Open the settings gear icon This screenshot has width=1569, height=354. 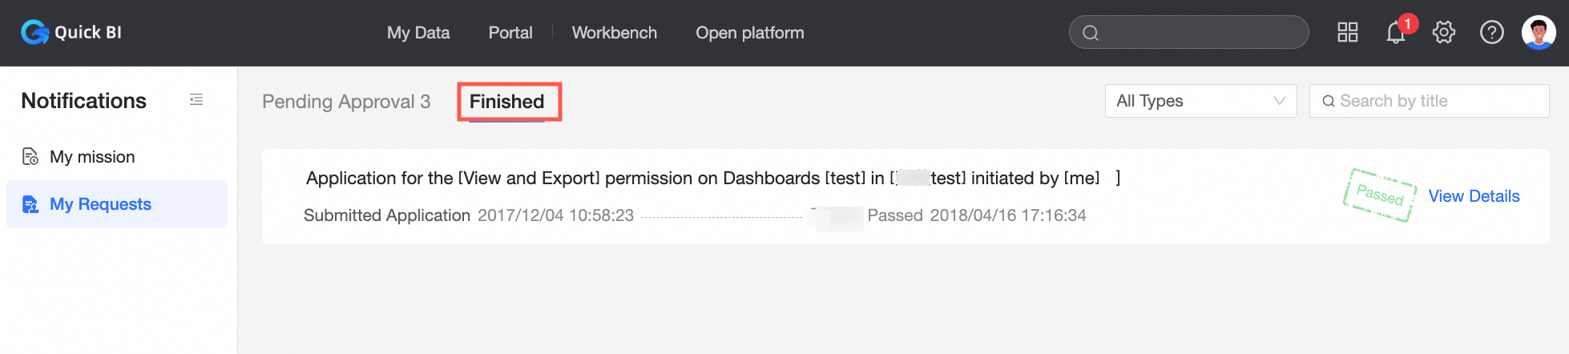point(1444,32)
